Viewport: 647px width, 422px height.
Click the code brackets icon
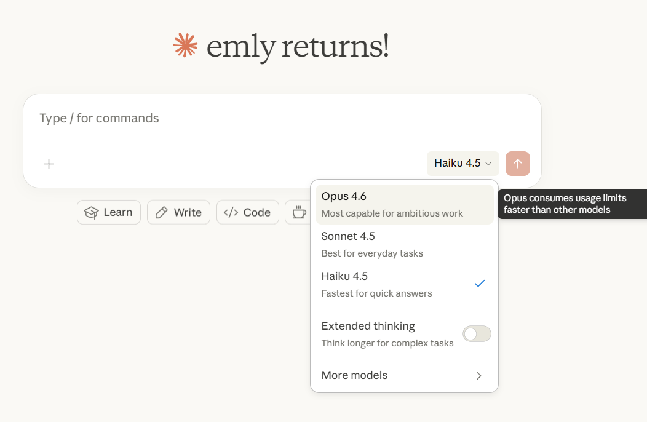231,213
